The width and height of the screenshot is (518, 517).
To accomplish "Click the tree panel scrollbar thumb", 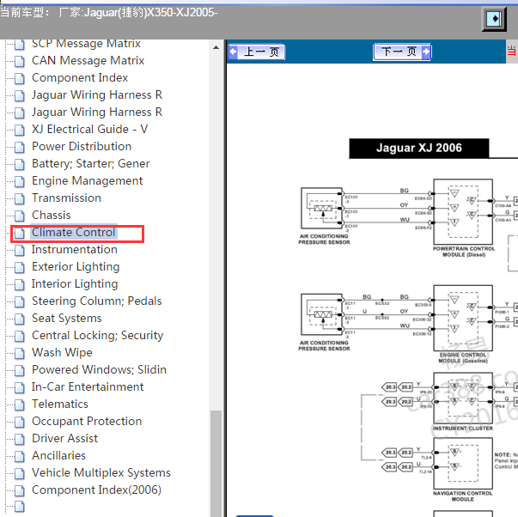I will point(216,463).
